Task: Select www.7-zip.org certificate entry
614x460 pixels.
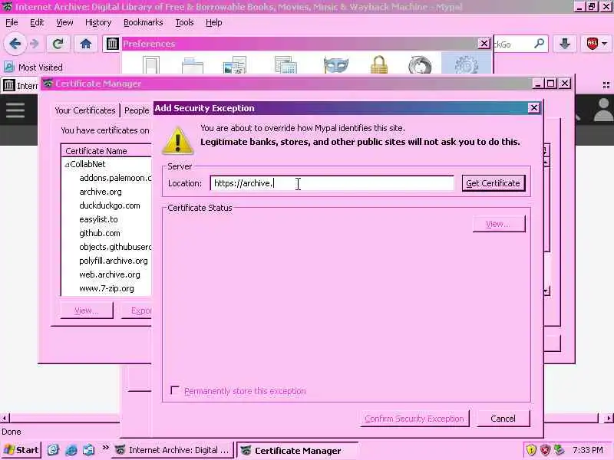Action: [107, 288]
